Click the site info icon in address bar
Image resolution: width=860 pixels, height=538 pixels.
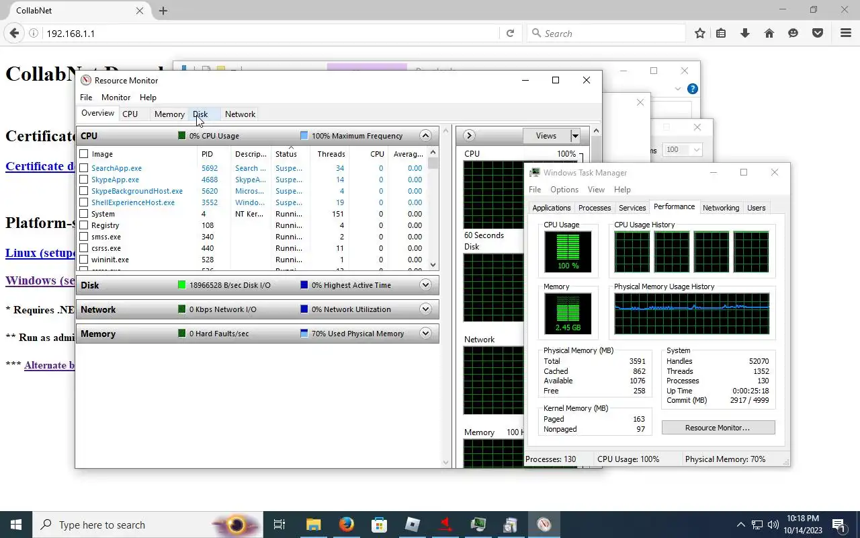(x=34, y=33)
